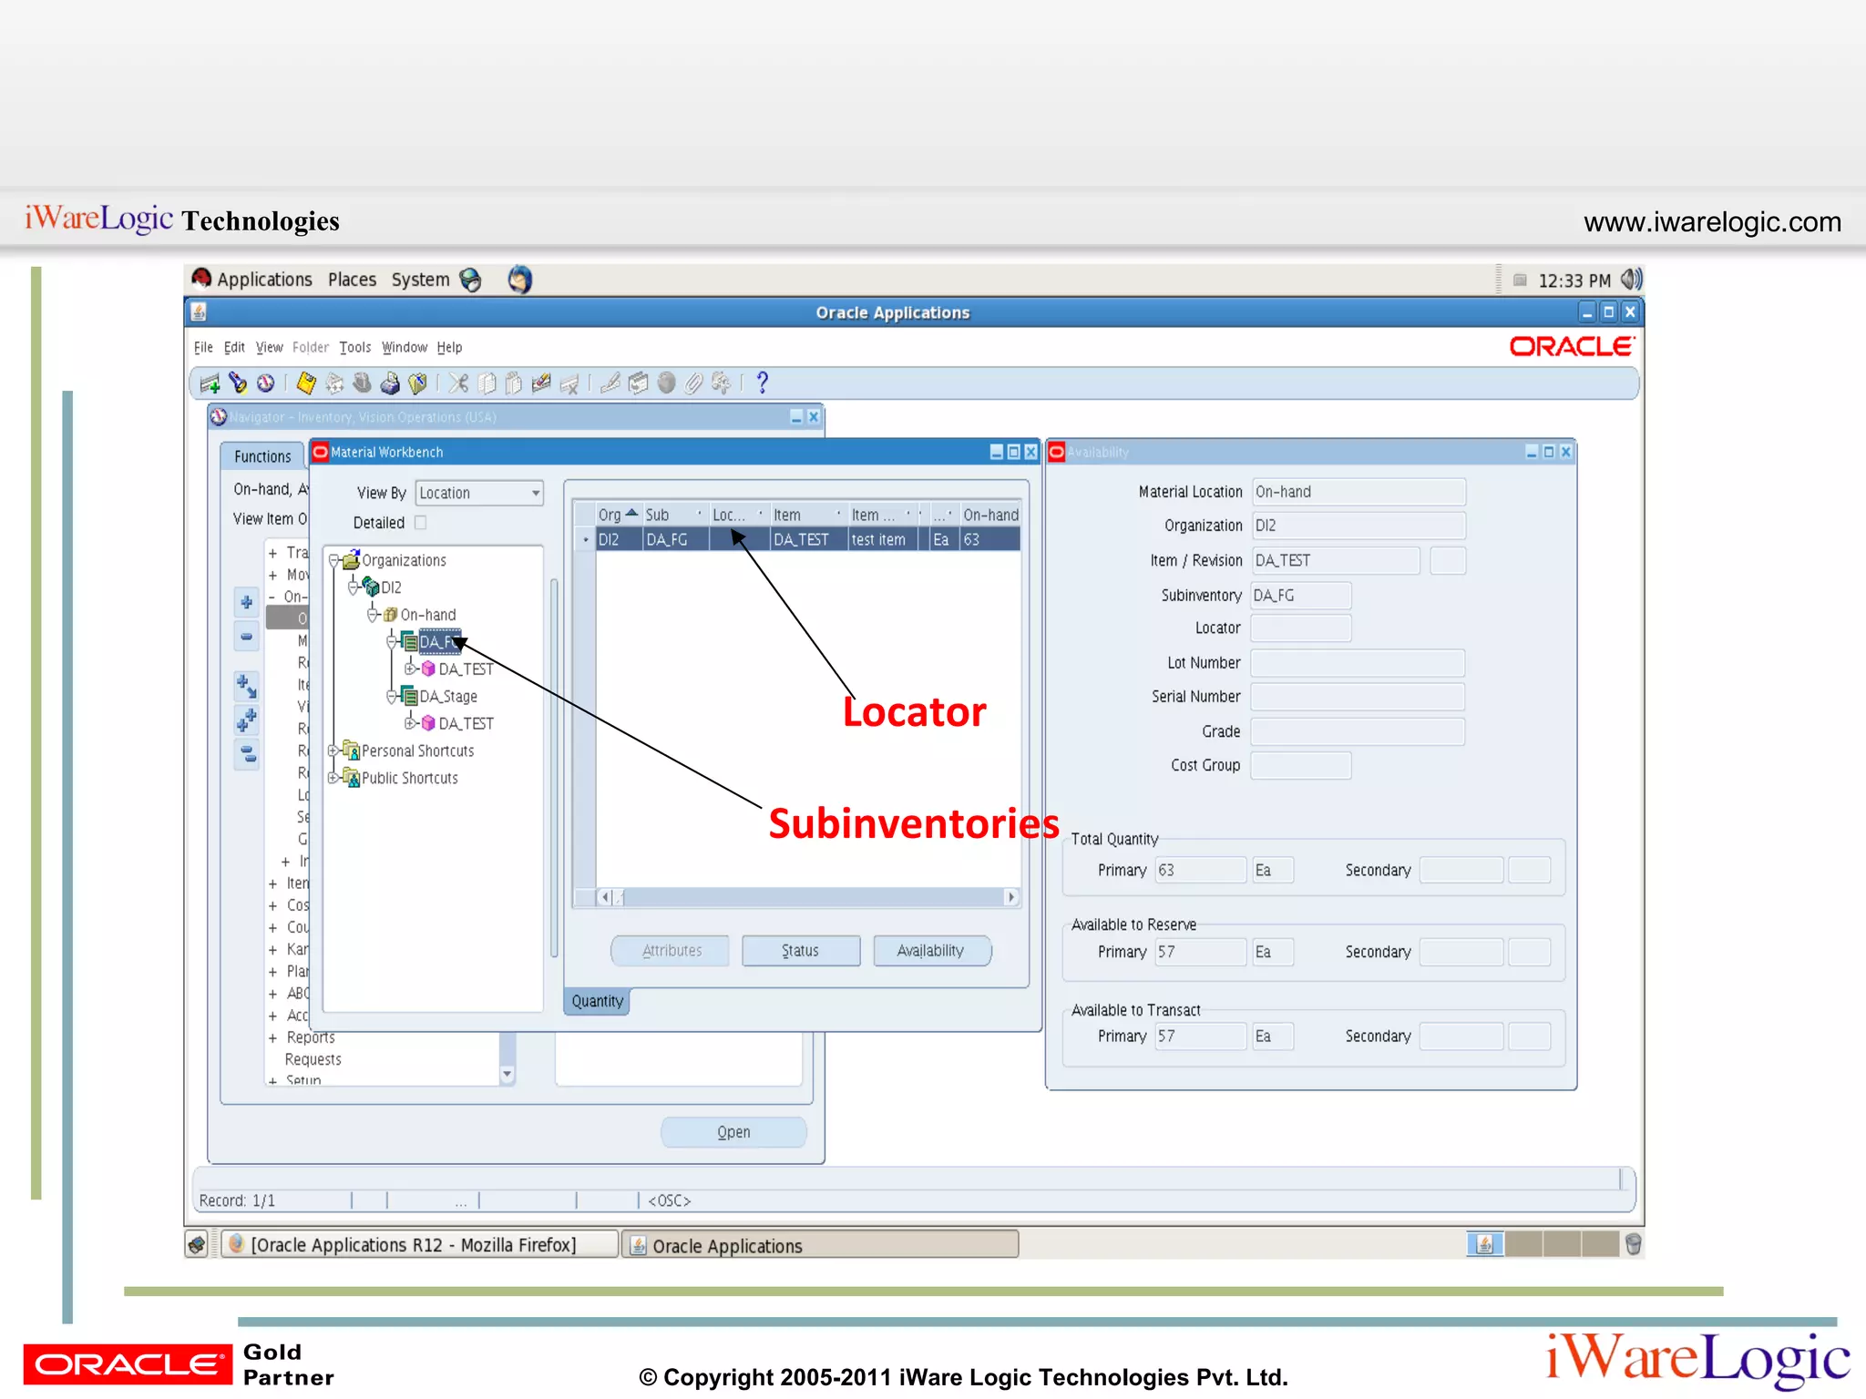
Task: Click the Translations globe toolbar icon
Action: pos(667,383)
